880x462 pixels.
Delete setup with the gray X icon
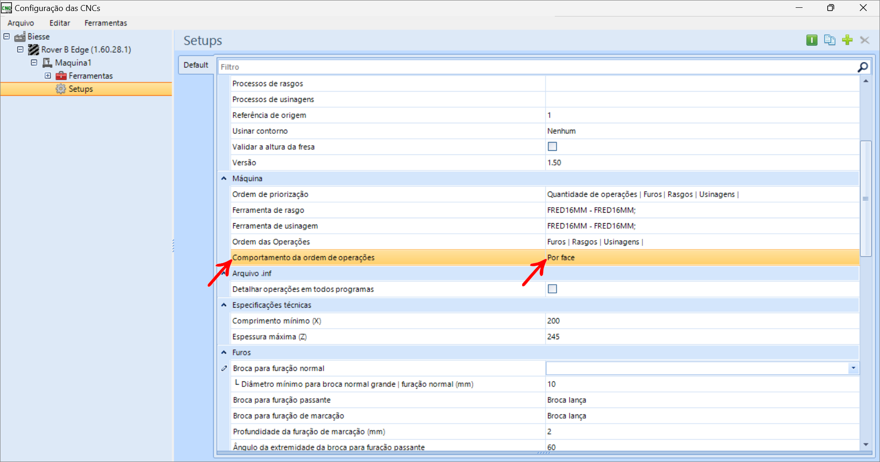pyautogui.click(x=865, y=40)
